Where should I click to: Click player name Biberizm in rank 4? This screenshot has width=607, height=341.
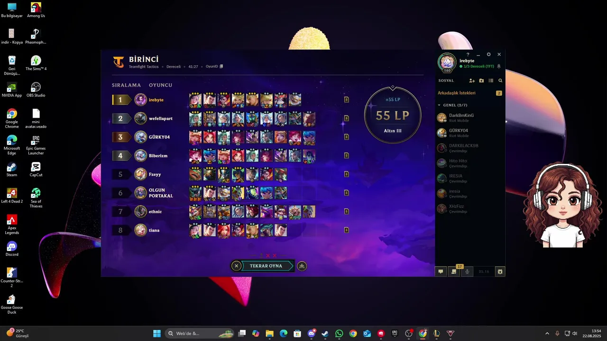pos(158,156)
